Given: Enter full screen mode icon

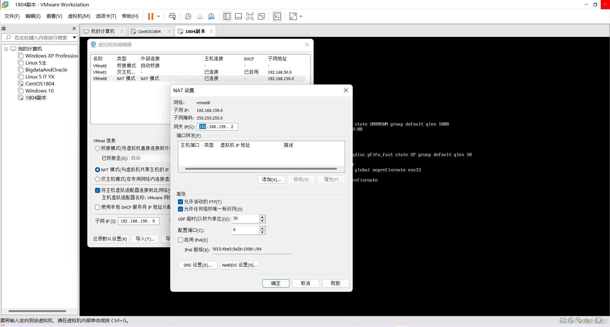Looking at the screenshot, I should click(250, 16).
